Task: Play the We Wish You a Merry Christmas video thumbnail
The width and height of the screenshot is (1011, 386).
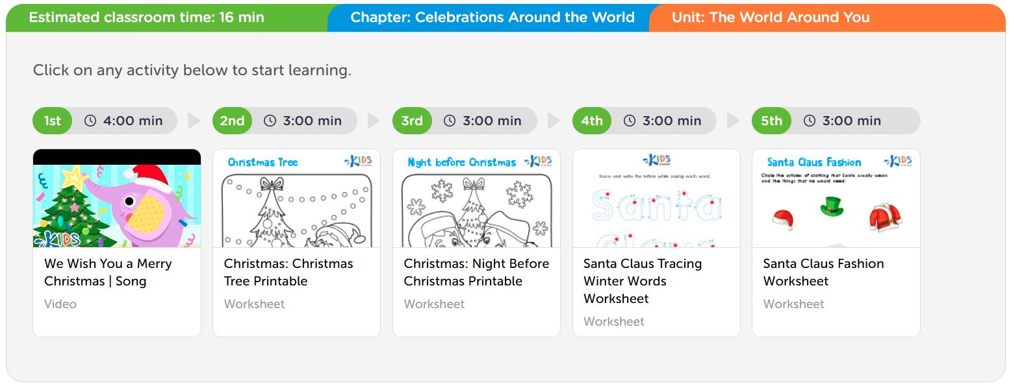Action: (117, 199)
